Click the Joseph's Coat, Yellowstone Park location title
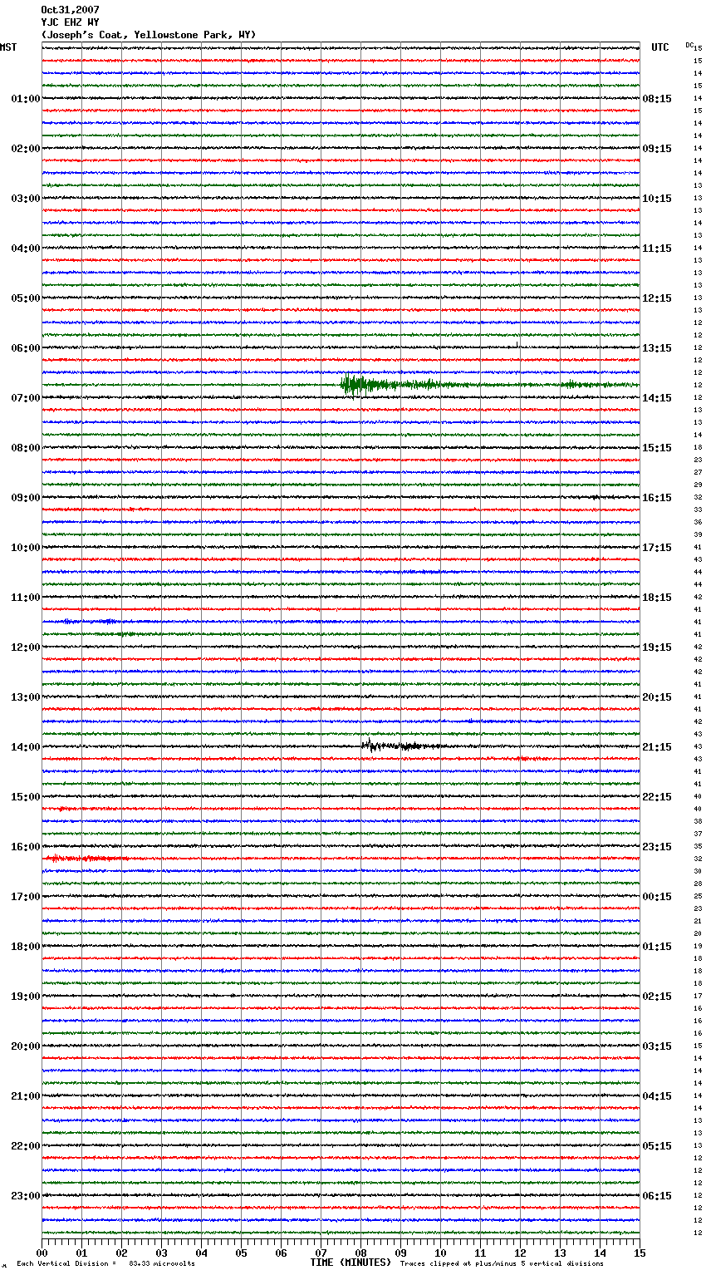This screenshot has height=1275, width=706. [149, 35]
